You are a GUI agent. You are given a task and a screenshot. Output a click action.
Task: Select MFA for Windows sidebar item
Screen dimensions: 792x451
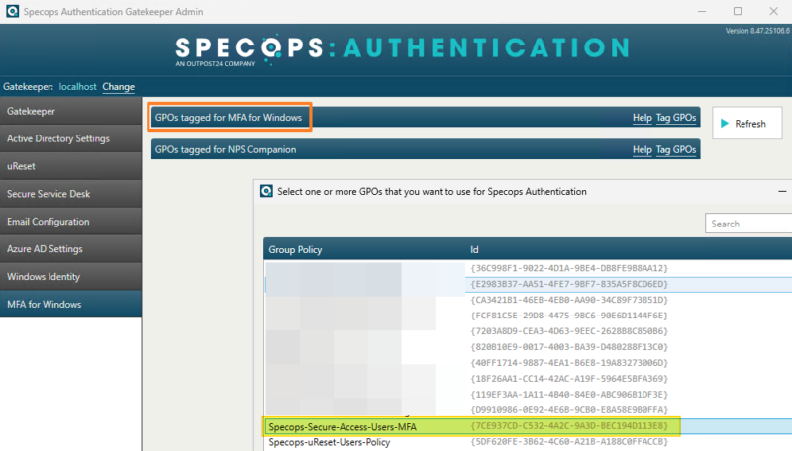coord(70,305)
